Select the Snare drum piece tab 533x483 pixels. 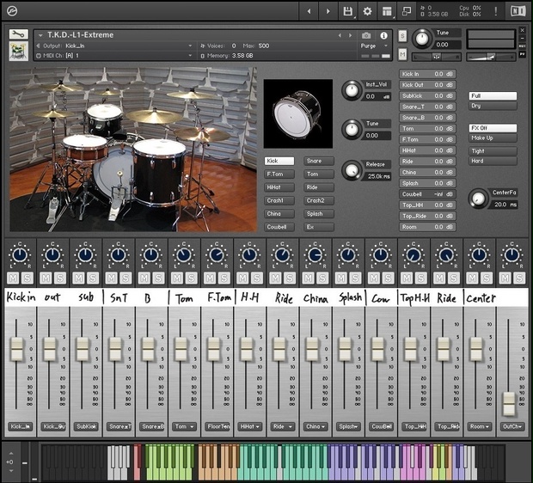319,161
